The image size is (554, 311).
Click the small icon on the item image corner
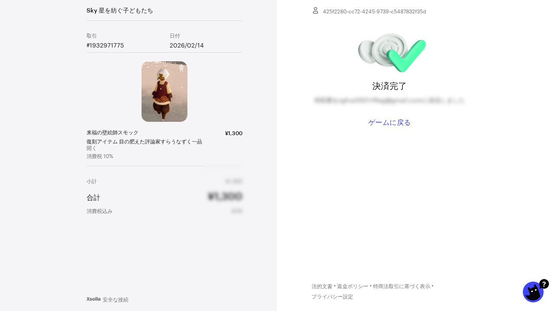pos(181,68)
